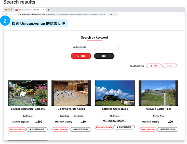
Task: Click the Southeast Botanical Gardens title
Action: 28,109
